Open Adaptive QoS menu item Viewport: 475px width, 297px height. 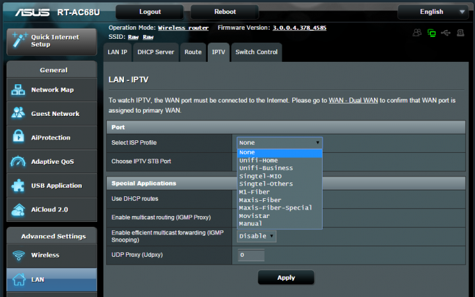pos(52,161)
